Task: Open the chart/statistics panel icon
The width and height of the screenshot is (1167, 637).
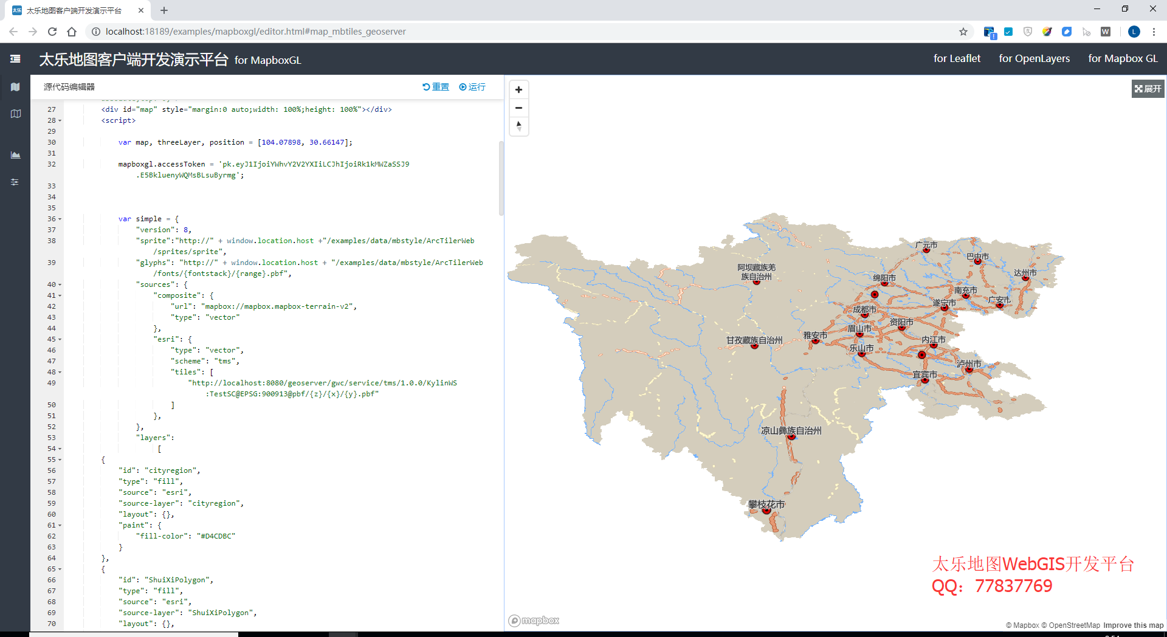Action: (15, 155)
